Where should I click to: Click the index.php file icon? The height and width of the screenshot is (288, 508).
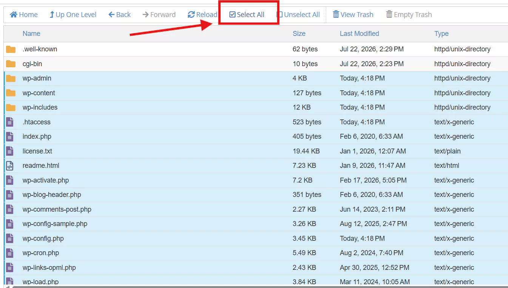(10, 136)
